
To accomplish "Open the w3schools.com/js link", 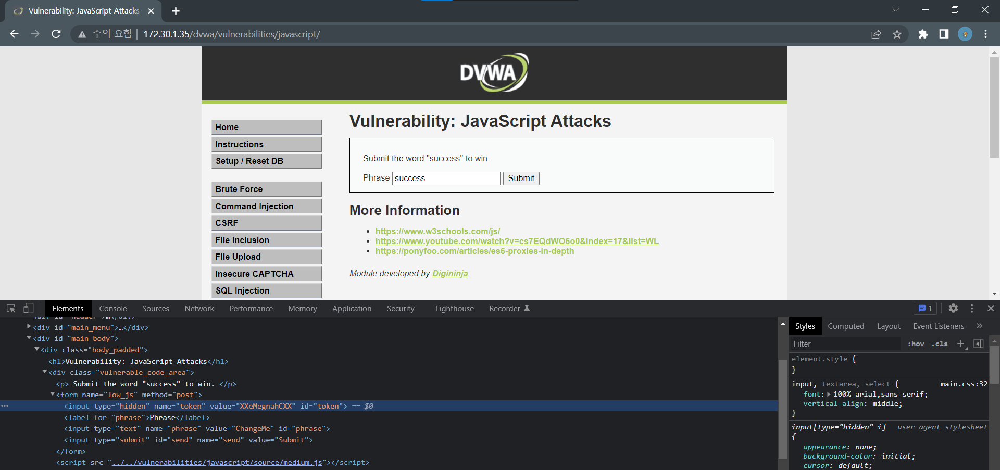I will 438,231.
